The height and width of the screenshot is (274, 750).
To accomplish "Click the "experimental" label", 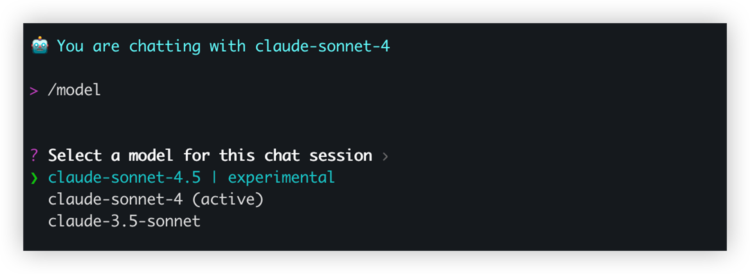I will 281,178.
